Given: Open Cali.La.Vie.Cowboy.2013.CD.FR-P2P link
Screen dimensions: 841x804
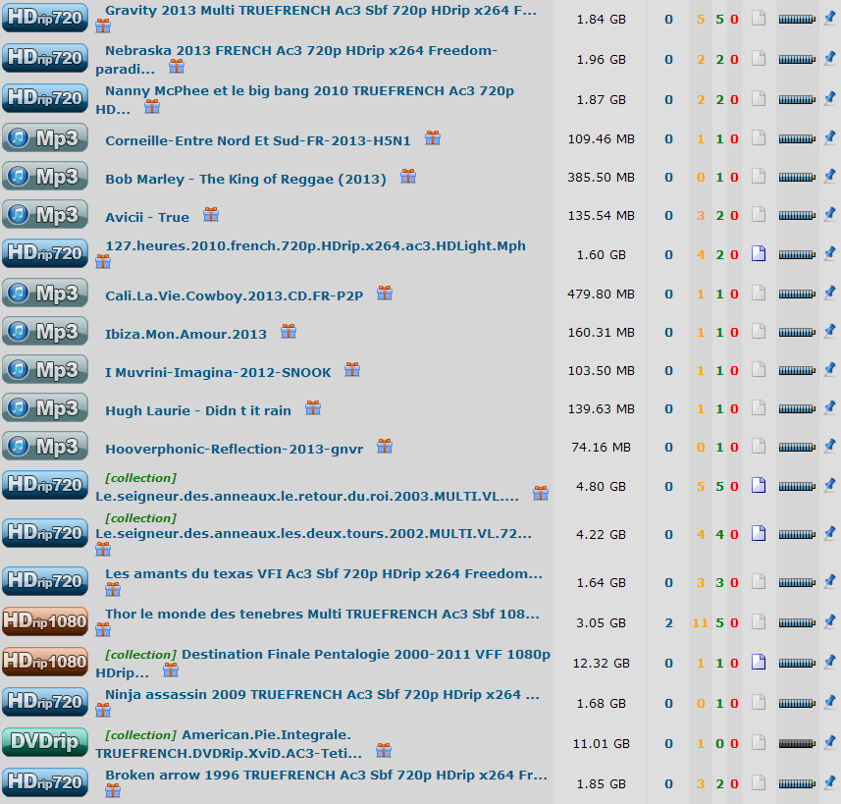Looking at the screenshot, I should [x=234, y=295].
